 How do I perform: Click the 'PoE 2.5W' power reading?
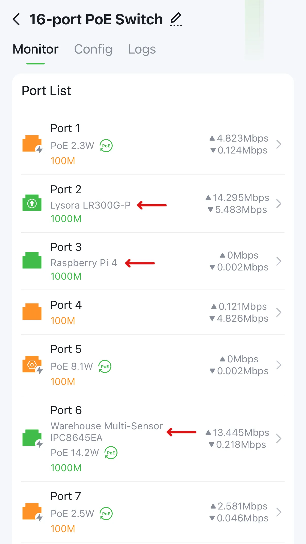[x=72, y=514]
